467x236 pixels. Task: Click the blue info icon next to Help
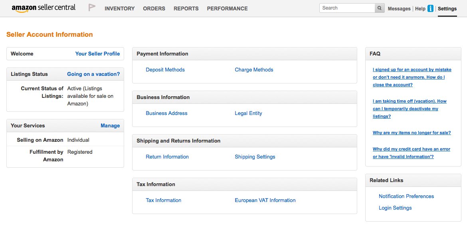pos(430,9)
